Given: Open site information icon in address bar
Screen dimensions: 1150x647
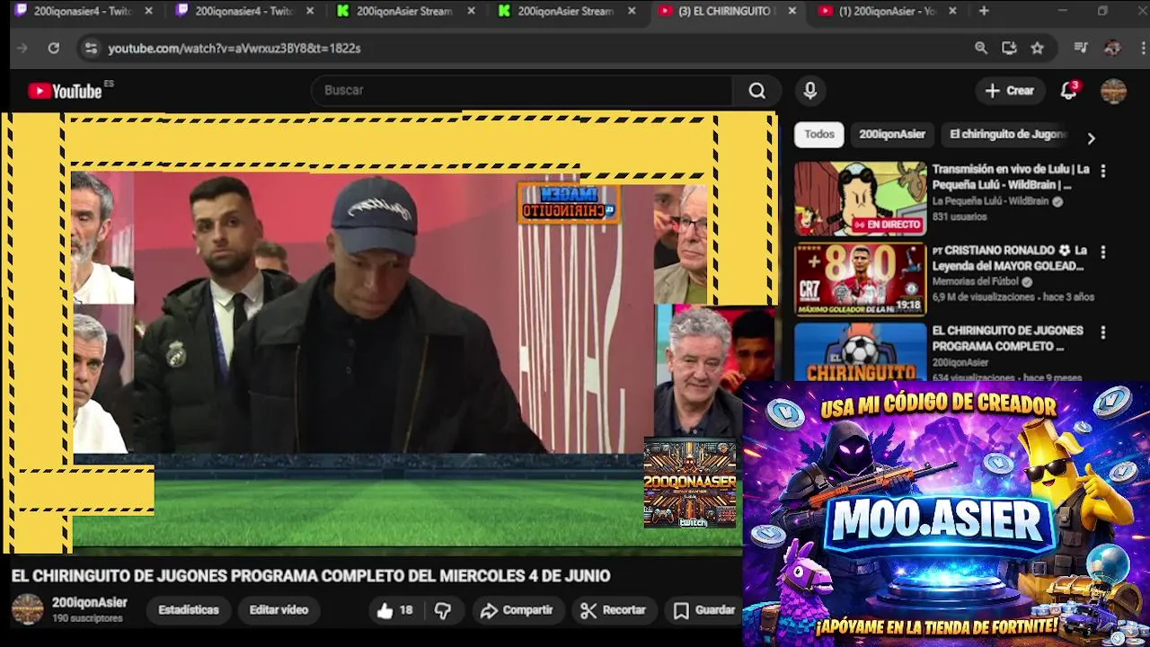Looking at the screenshot, I should 90,48.
